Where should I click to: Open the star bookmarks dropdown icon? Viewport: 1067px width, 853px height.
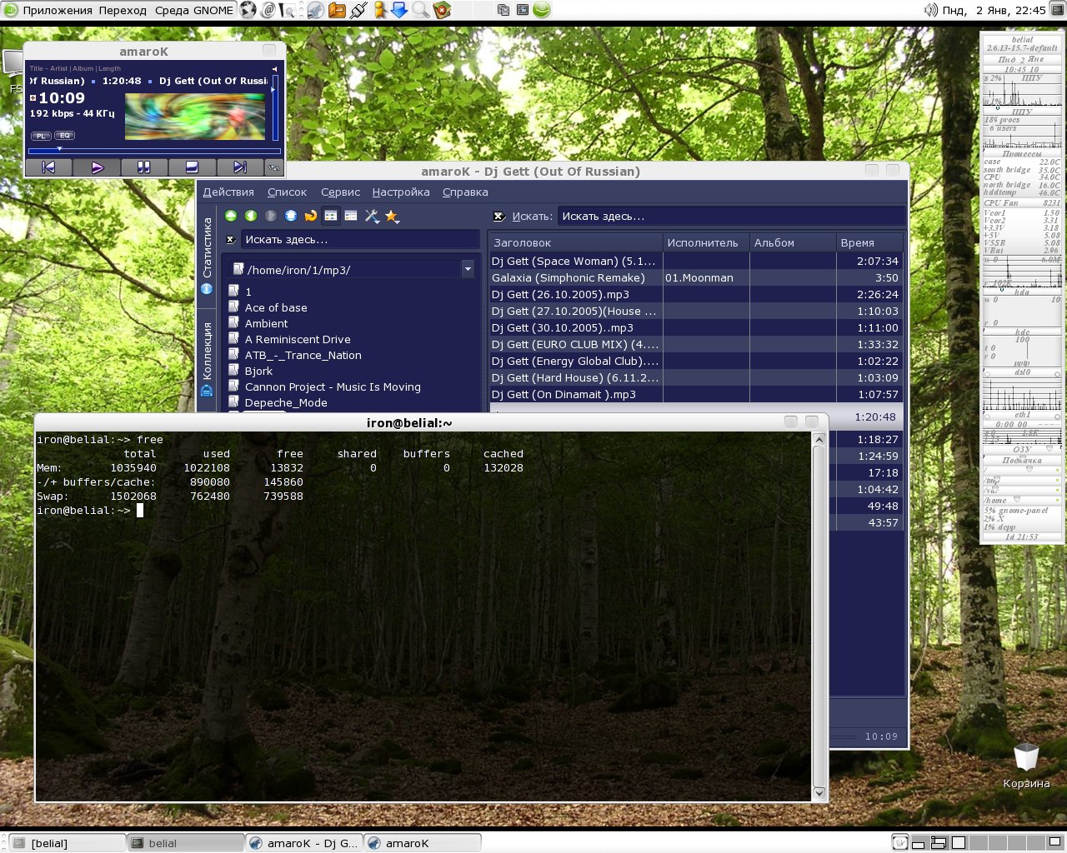point(393,217)
